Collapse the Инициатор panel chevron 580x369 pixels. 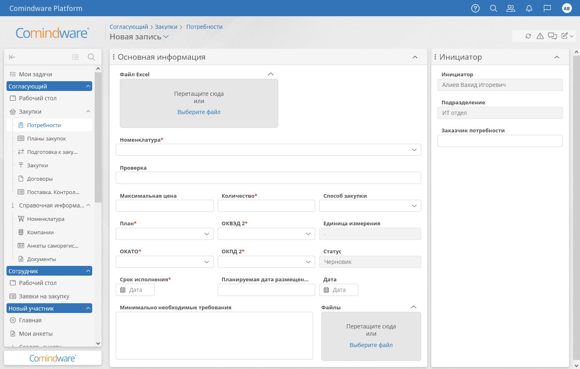coord(557,57)
